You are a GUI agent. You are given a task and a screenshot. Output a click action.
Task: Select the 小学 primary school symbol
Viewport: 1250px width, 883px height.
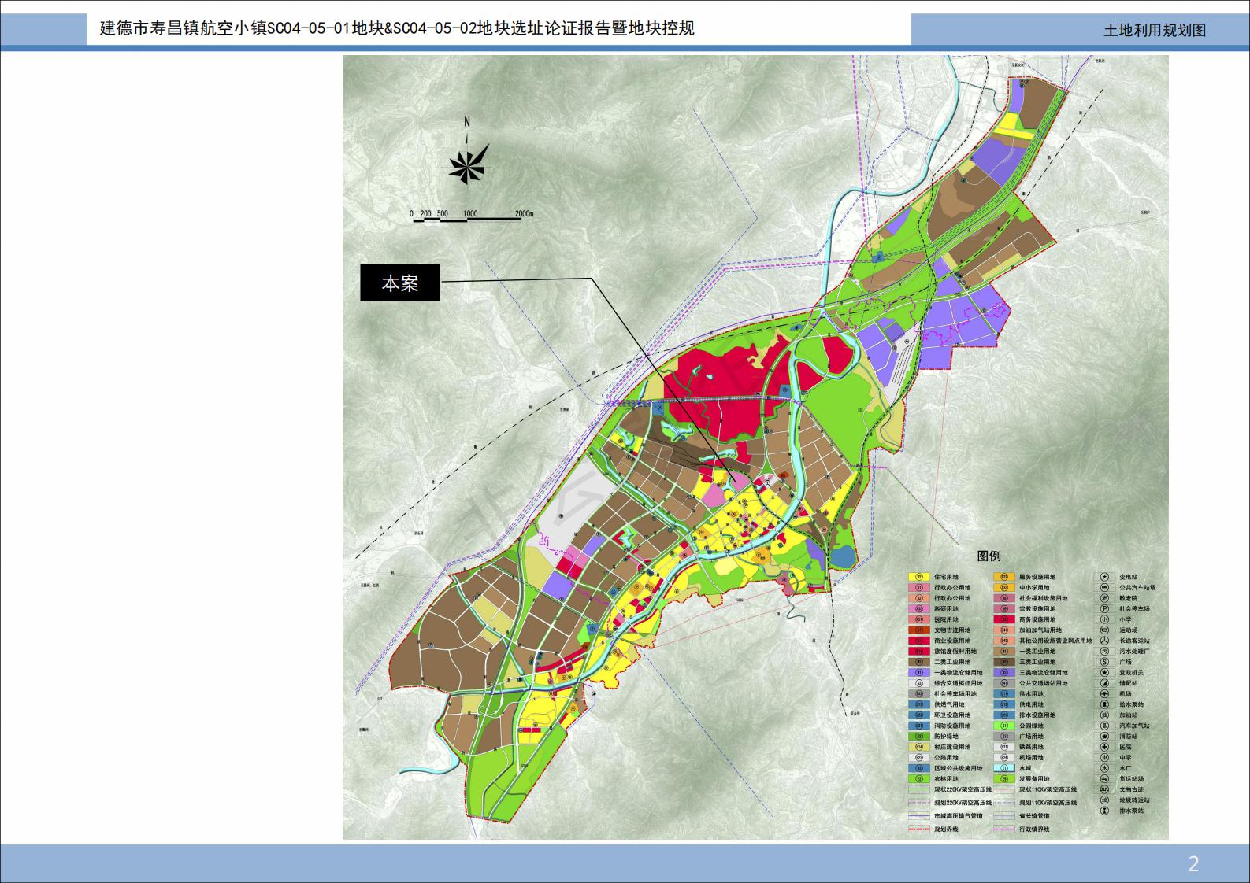(x=1104, y=619)
